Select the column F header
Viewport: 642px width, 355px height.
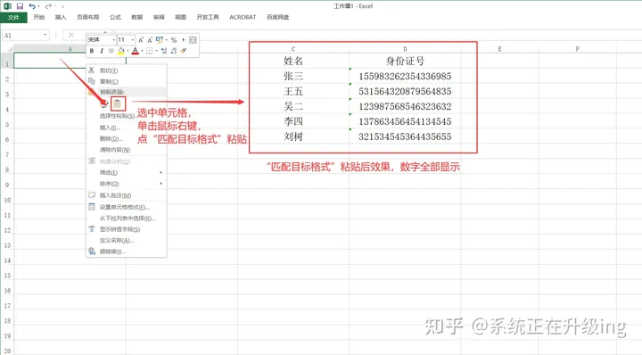[577, 49]
